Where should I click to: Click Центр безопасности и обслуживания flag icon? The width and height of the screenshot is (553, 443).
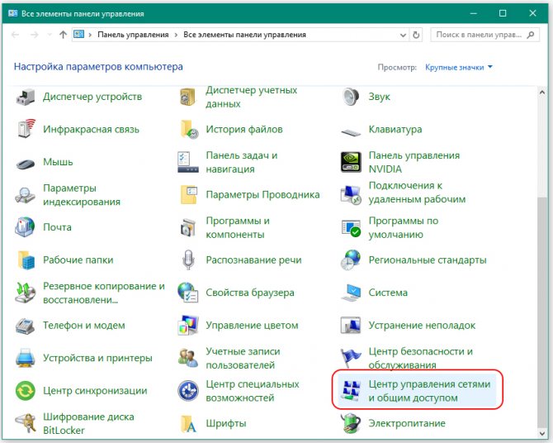351,358
